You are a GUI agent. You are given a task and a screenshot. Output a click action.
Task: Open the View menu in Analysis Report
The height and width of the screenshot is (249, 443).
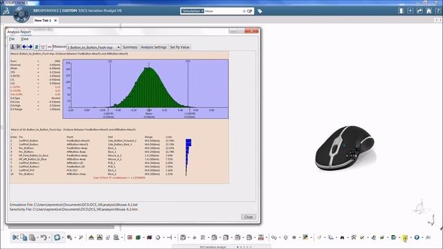point(25,39)
